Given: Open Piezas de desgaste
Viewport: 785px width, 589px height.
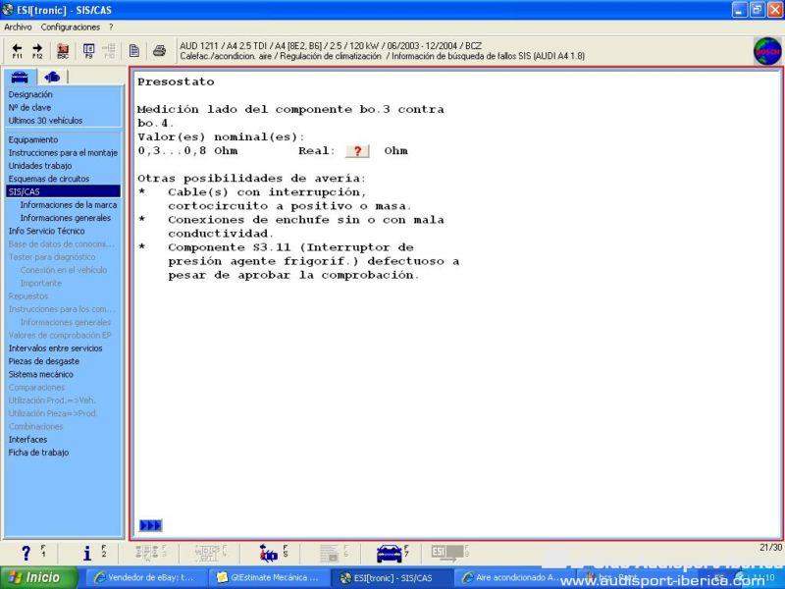Looking at the screenshot, I should (x=43, y=361).
